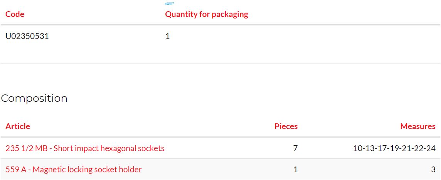Screen dimensions: 441x180
Task: Click measures 10-13-17-19-21-22-24
Action: [x=395, y=148]
